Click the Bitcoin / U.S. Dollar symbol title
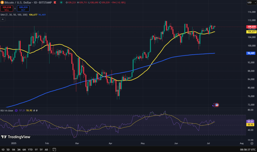This screenshot has height=152, width=257. pyautogui.click(x=18, y=3)
